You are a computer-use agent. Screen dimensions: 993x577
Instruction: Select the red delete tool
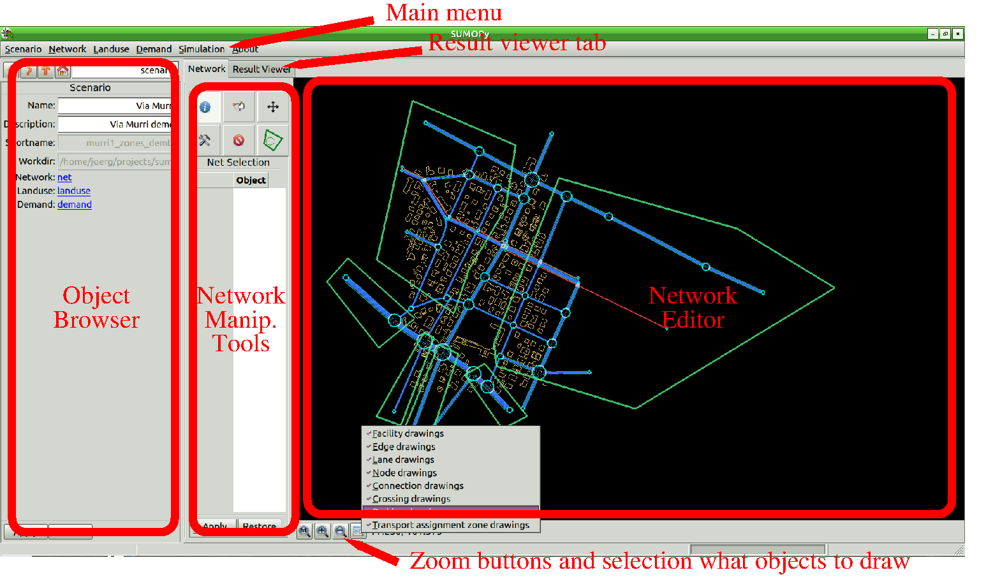(x=239, y=140)
